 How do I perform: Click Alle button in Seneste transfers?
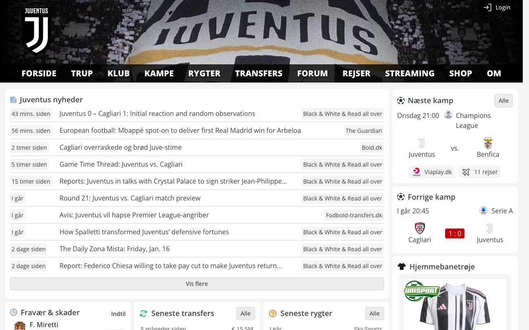(245, 313)
